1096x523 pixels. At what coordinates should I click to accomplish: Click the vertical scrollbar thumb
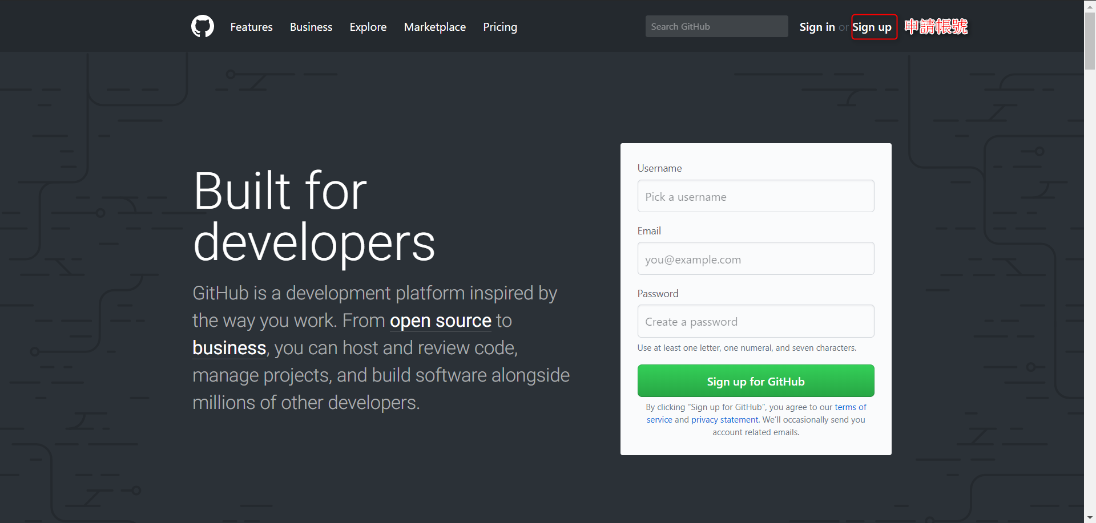1090,40
